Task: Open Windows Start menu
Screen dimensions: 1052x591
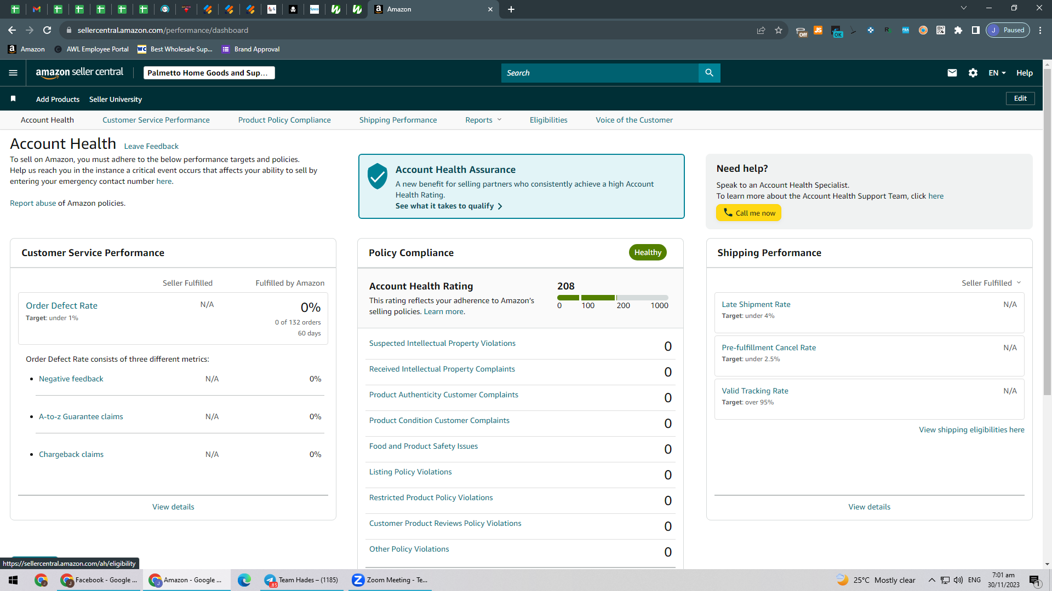Action: [x=13, y=580]
